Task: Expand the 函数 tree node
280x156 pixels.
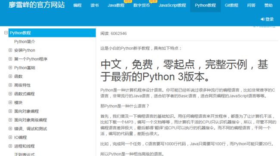Action: click(10, 76)
